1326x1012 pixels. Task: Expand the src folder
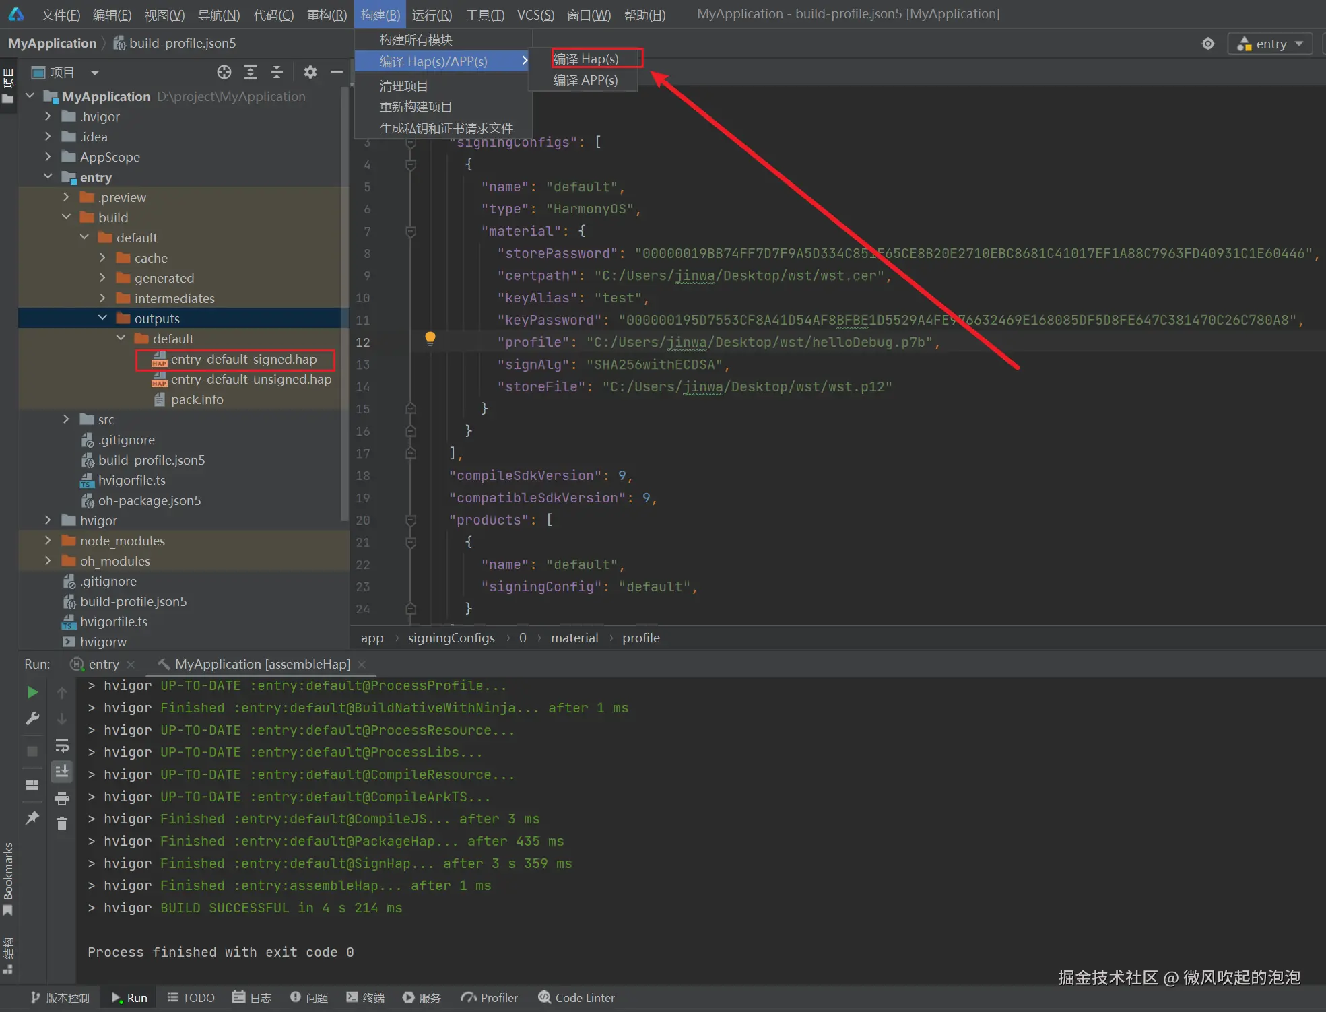tap(66, 419)
